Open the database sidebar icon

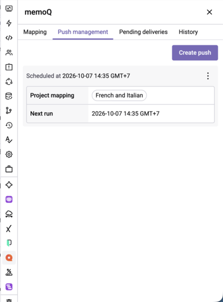(9, 96)
